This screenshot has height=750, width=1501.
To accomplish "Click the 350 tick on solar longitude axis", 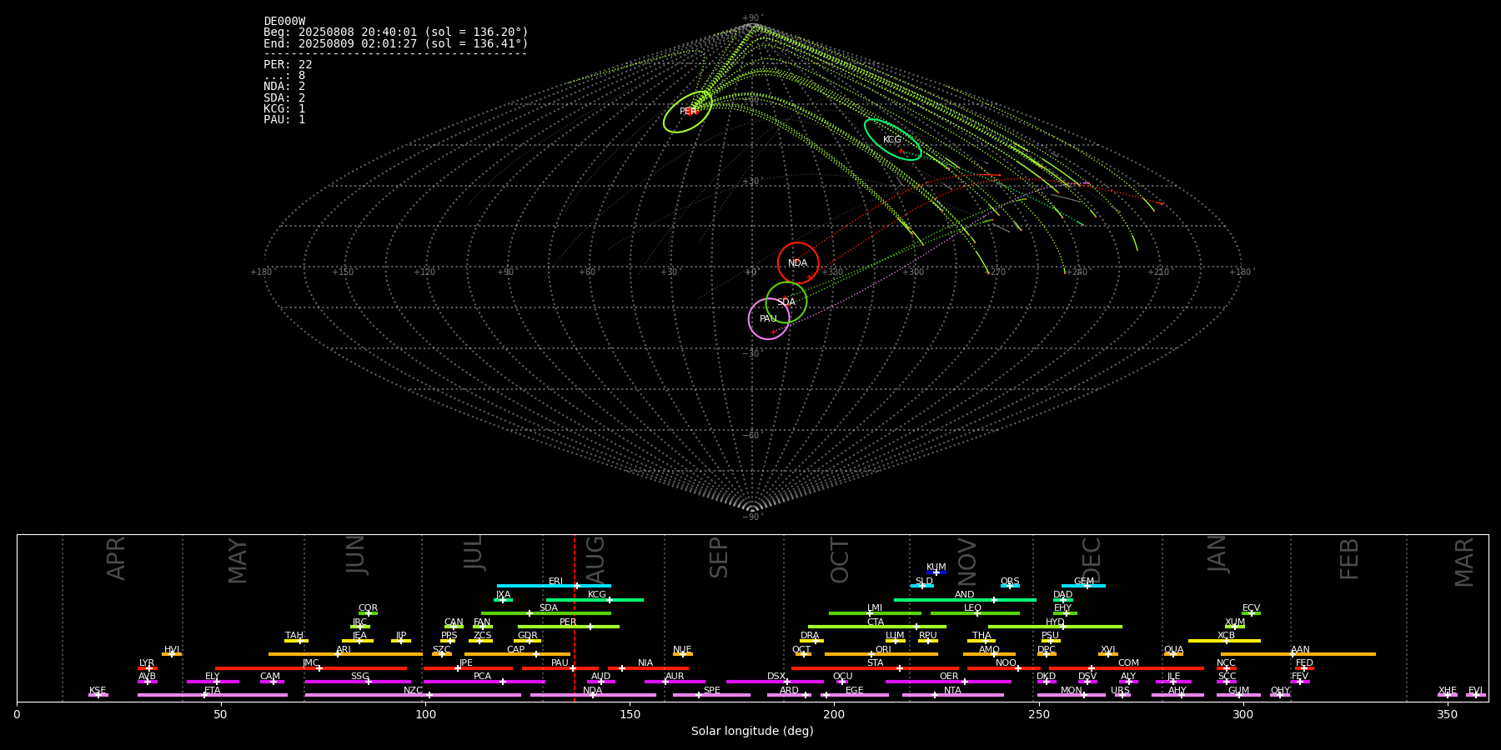I will pos(1447,714).
